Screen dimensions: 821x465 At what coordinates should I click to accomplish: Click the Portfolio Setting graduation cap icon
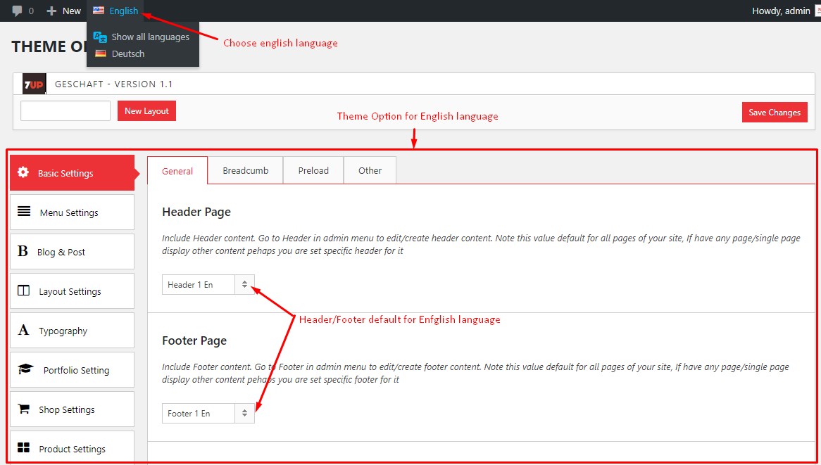click(26, 369)
